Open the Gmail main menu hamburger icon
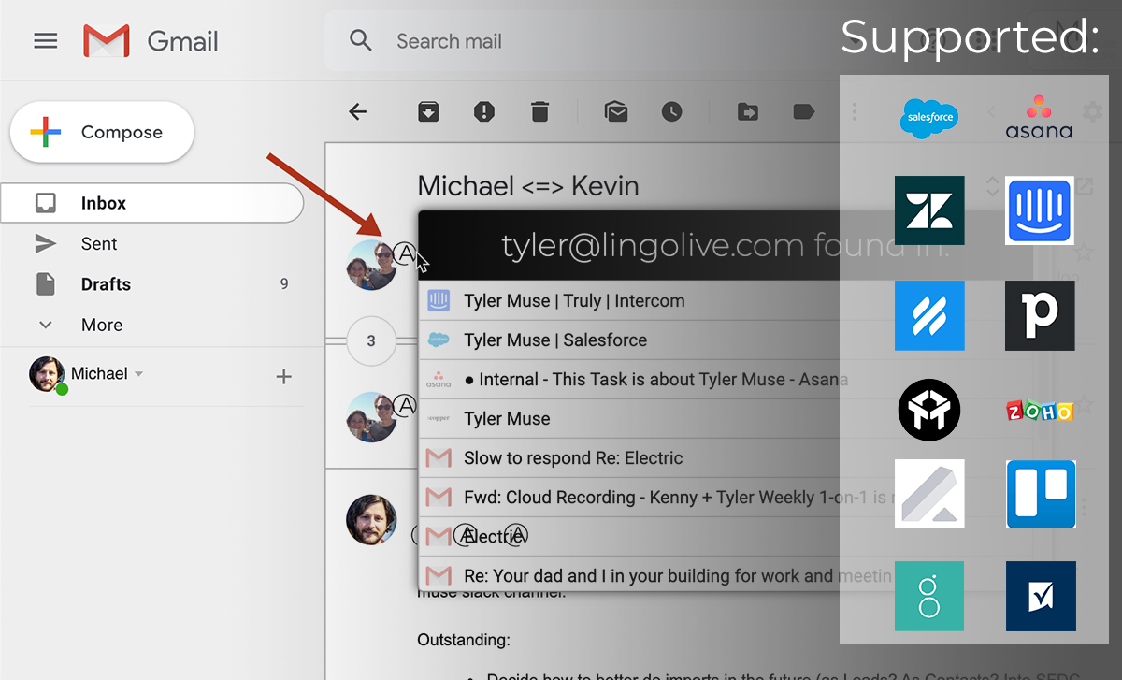Image resolution: width=1122 pixels, height=680 pixels. coord(45,41)
